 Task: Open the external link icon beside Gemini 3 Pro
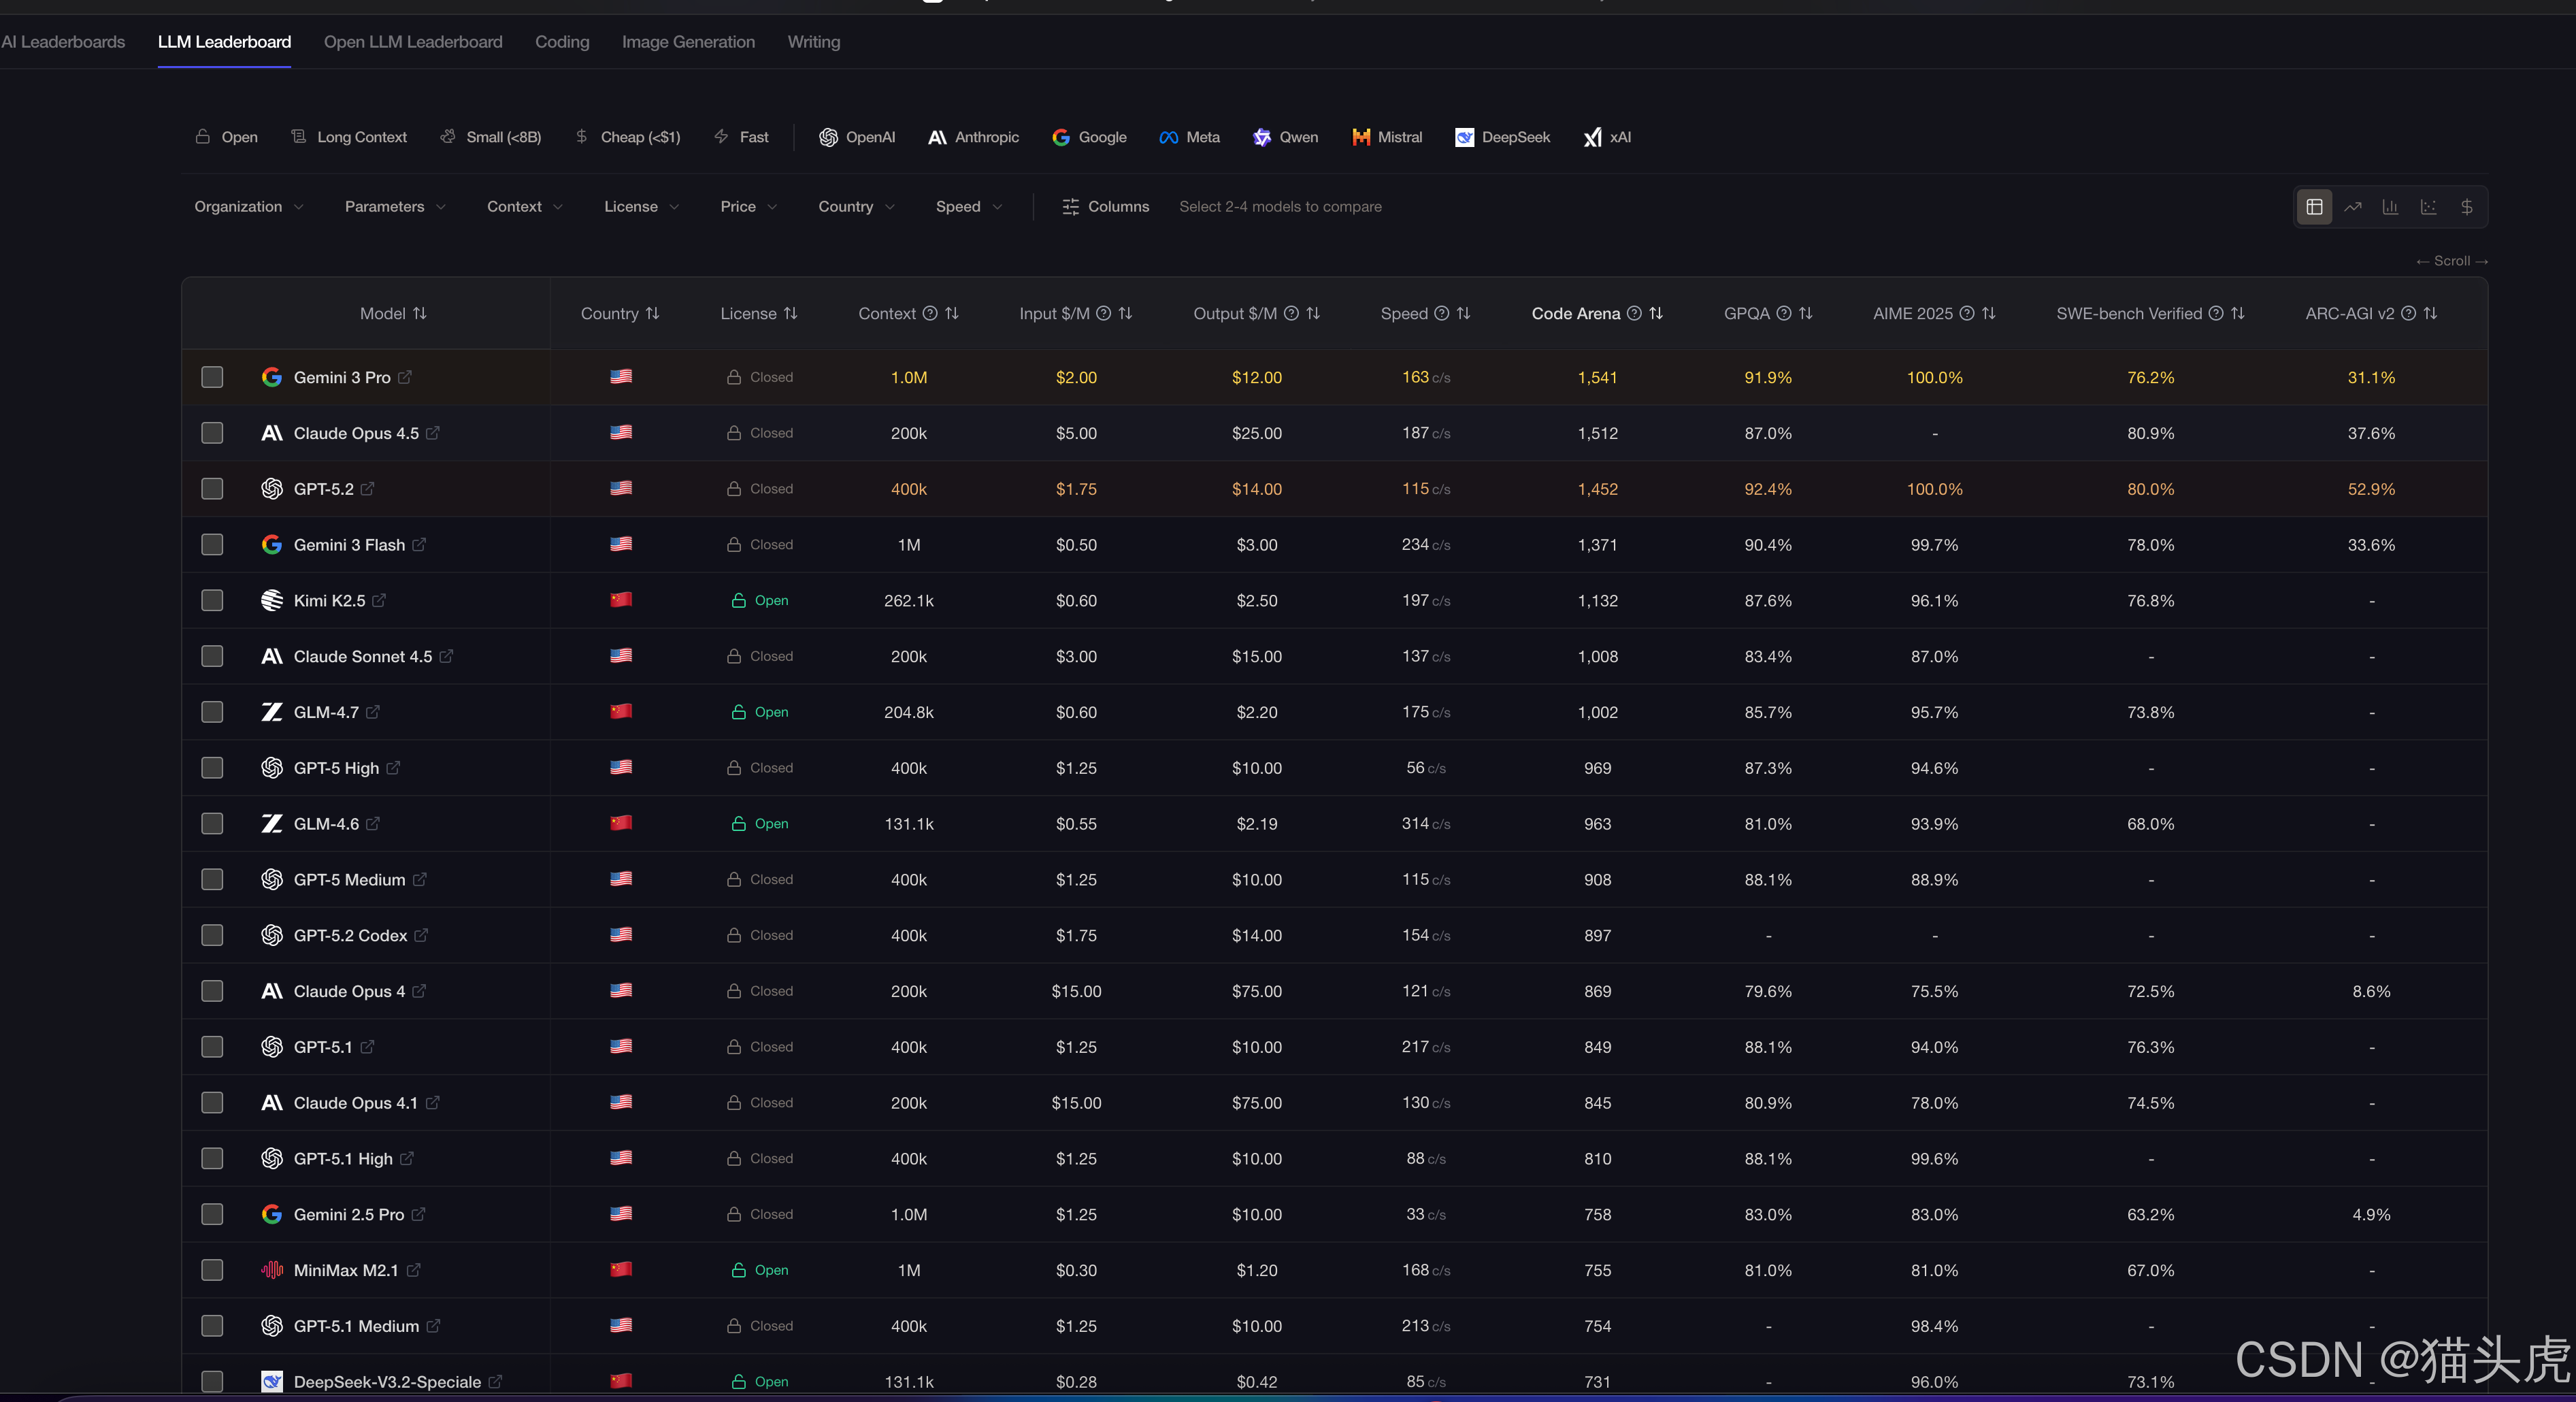click(405, 377)
